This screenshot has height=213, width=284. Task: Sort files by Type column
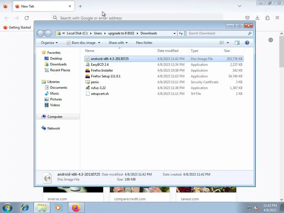pyautogui.click(x=206, y=50)
